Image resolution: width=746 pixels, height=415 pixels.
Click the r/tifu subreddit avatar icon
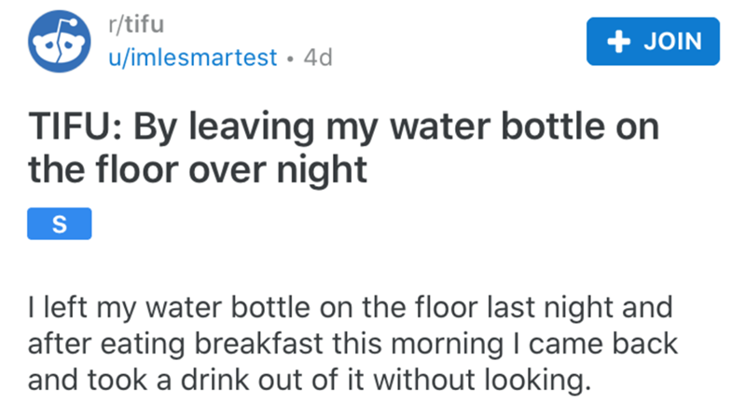tap(55, 42)
